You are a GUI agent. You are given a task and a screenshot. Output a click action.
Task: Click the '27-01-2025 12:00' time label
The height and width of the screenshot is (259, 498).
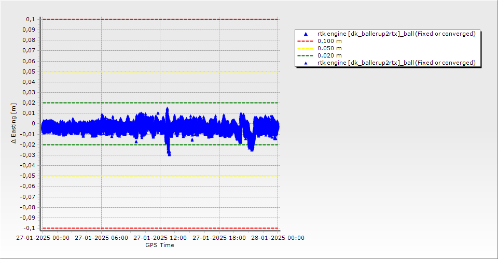pos(160,238)
